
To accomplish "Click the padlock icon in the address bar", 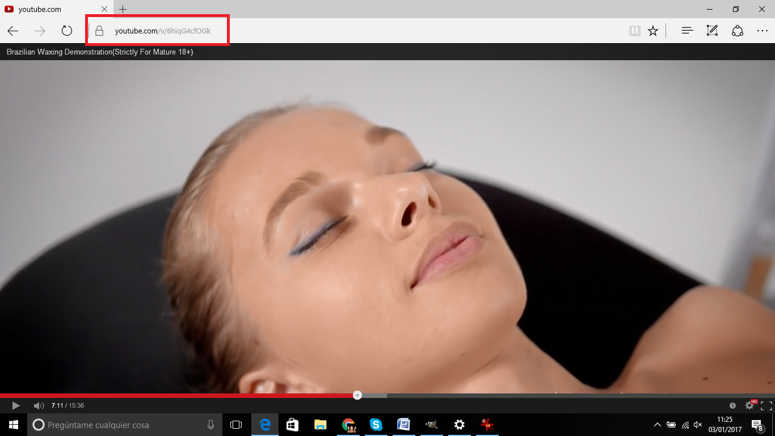I will point(99,31).
